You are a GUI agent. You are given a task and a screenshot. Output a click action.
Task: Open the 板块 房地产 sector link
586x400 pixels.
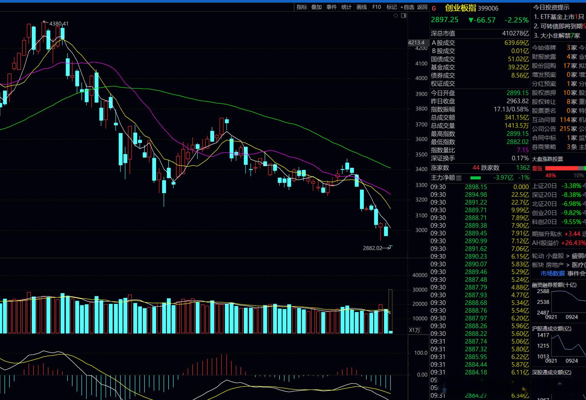548,265
